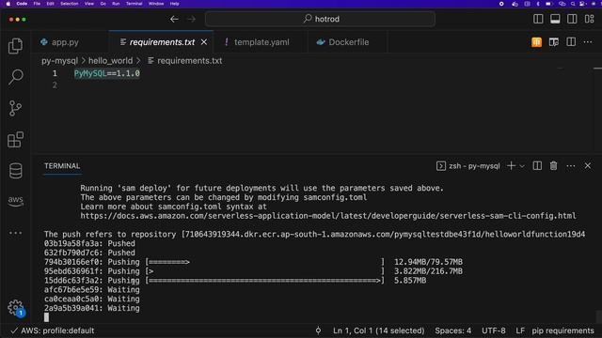Image resolution: width=602 pixels, height=338 pixels.
Task: Create a new terminal with plus icon
Action: 511,166
